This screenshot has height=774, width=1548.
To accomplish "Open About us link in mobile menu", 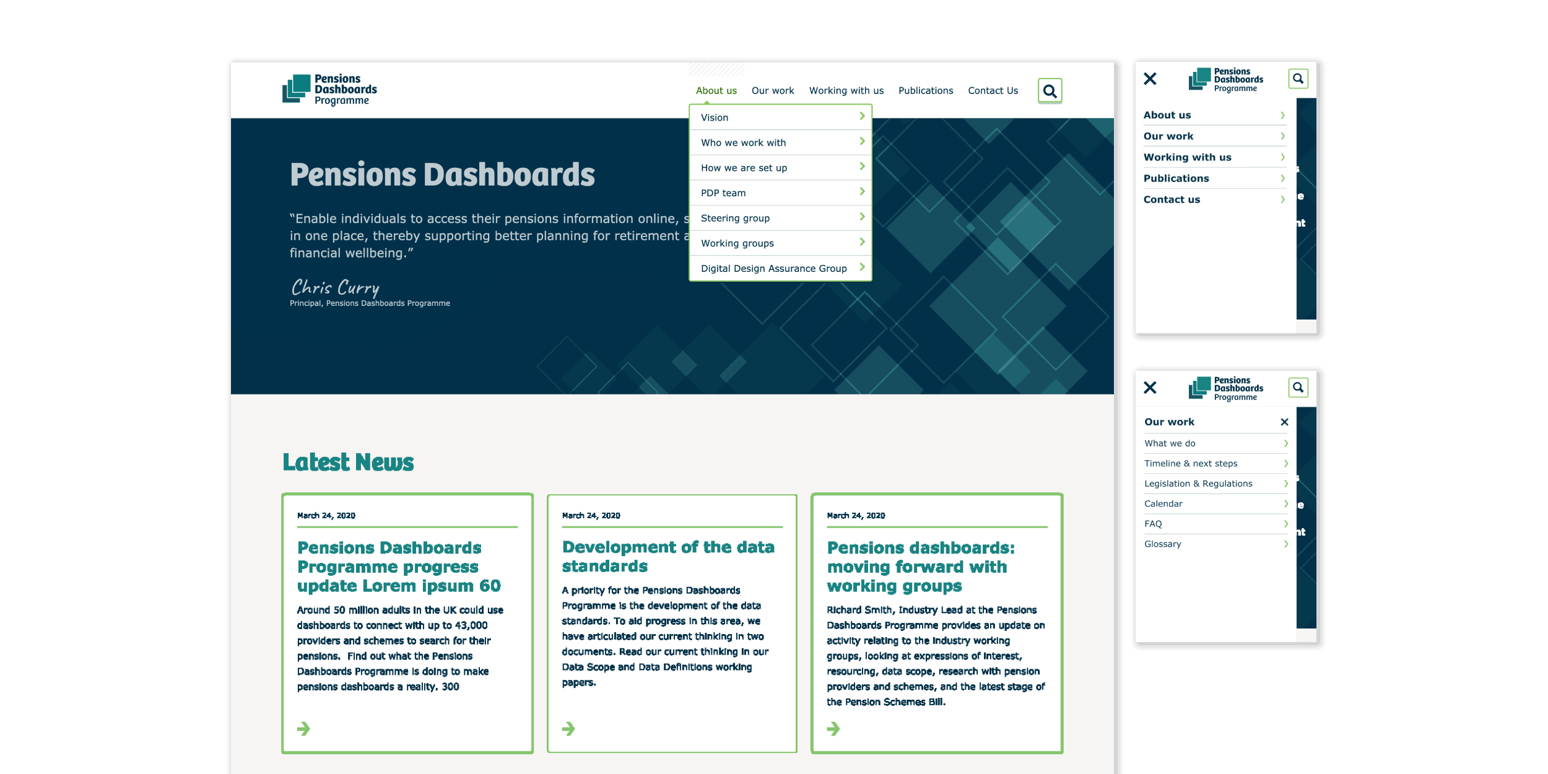I will click(x=1167, y=115).
